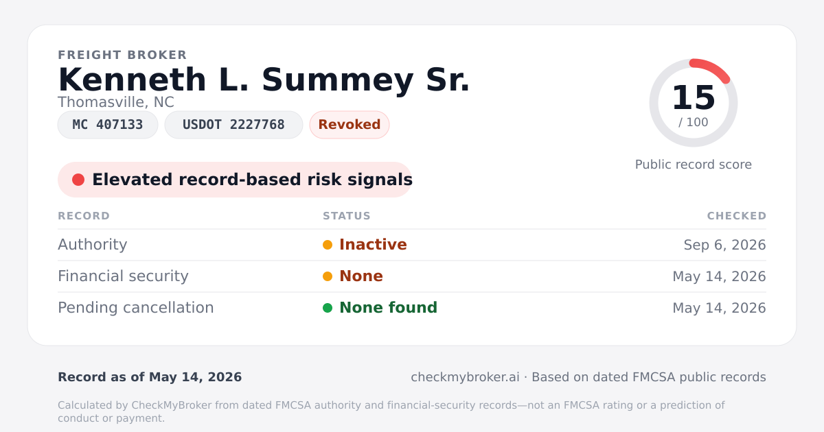The image size is (824, 432).
Task: Click the Public record score label
Action: (x=694, y=165)
